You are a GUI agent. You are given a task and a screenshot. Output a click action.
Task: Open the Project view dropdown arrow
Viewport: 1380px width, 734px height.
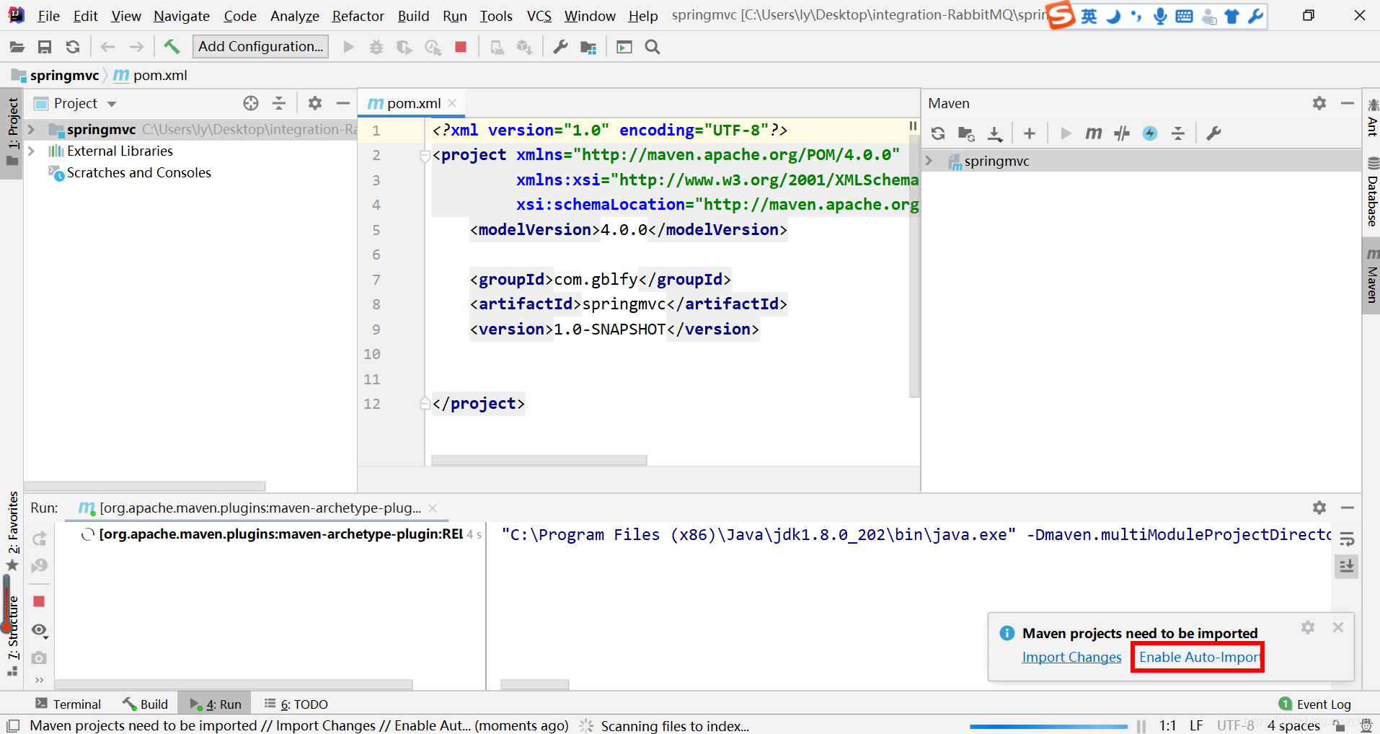[x=112, y=104]
